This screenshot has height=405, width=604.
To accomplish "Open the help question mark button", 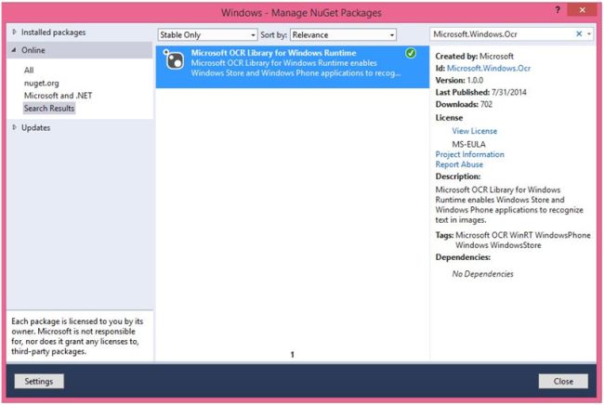I will (558, 10).
